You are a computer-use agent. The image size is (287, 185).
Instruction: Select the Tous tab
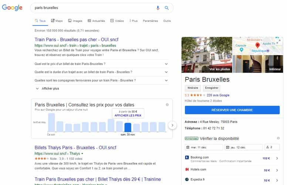tap(40, 21)
